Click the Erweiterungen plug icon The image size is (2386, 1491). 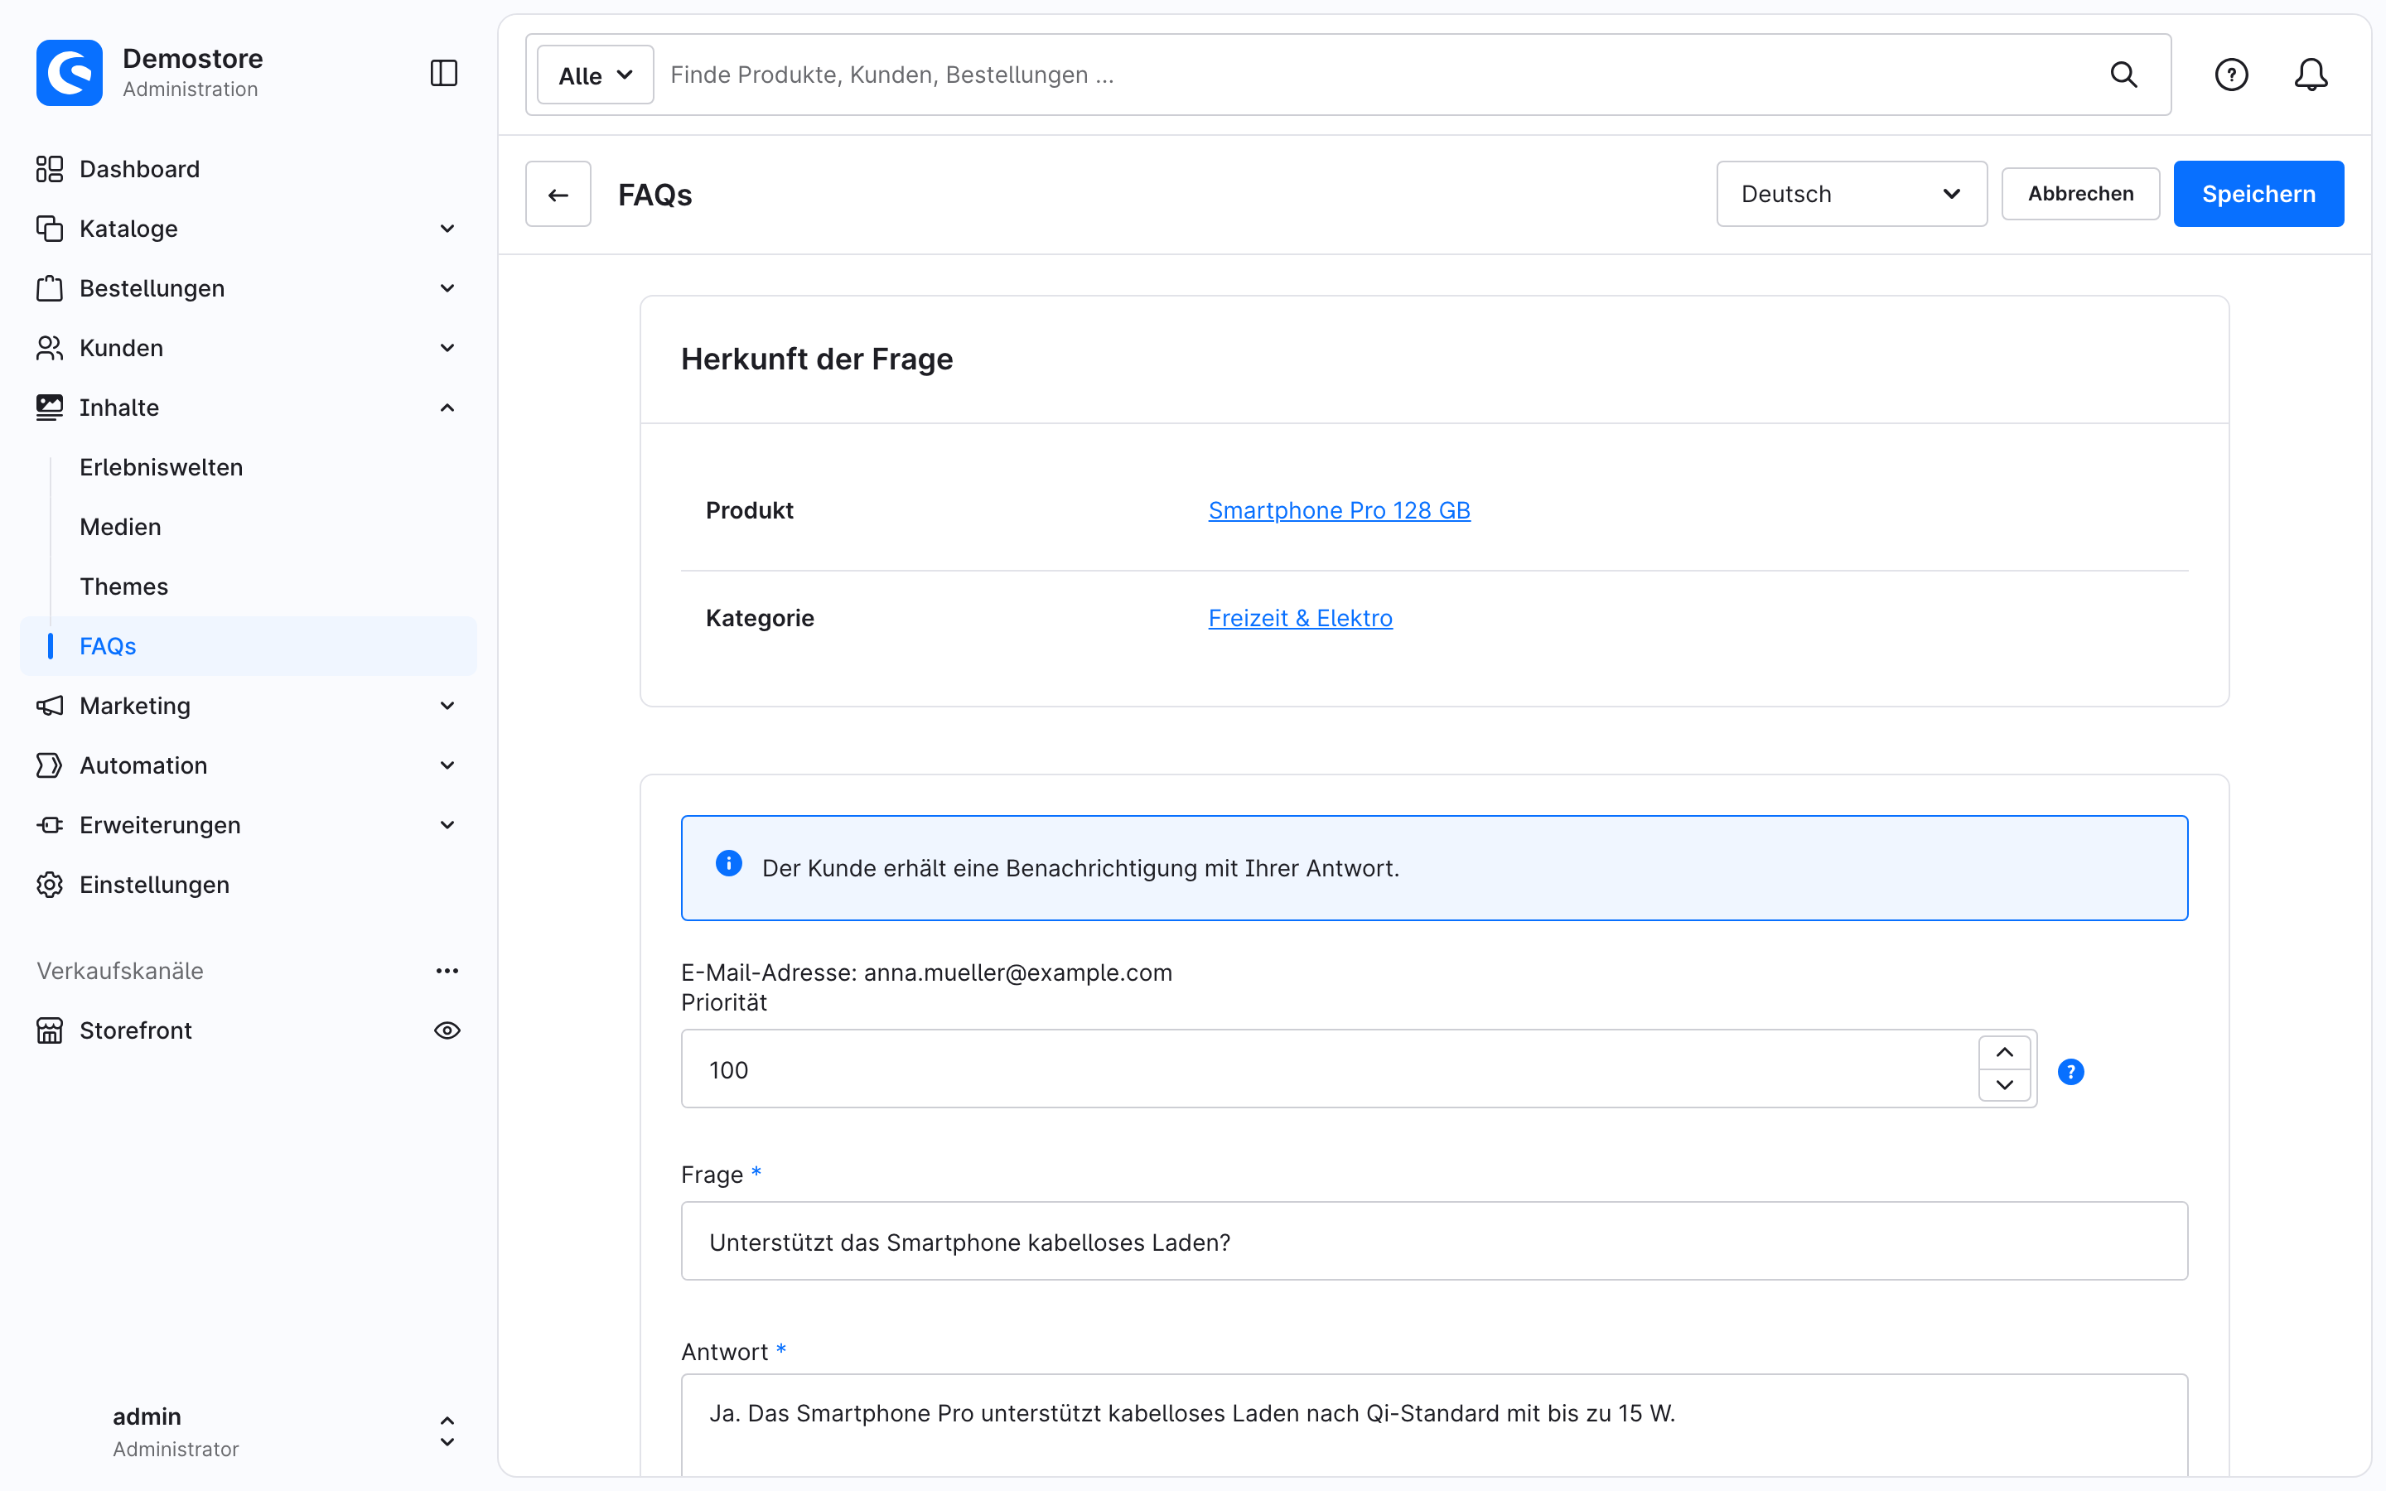[50, 825]
